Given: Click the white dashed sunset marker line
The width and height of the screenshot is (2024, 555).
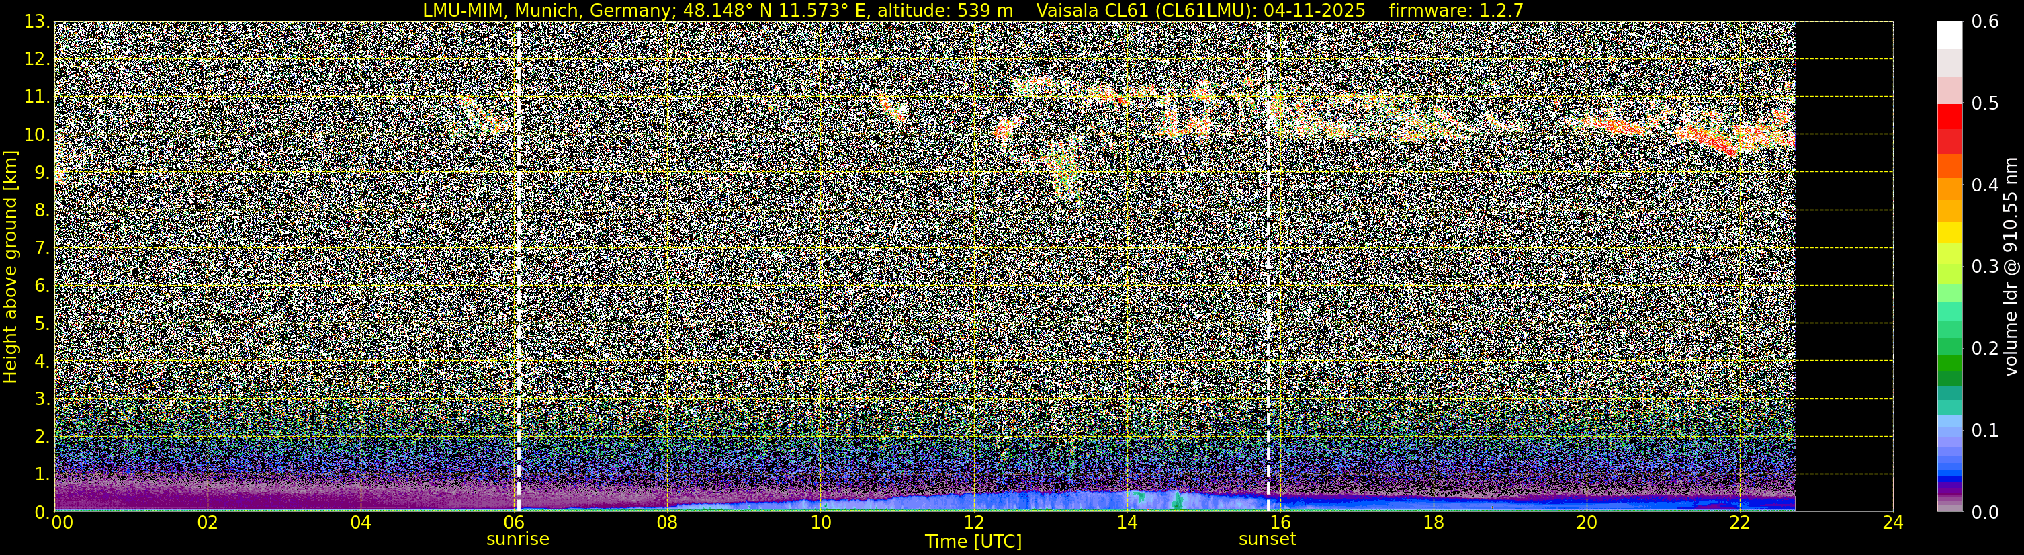Looking at the screenshot, I should click(1268, 267).
